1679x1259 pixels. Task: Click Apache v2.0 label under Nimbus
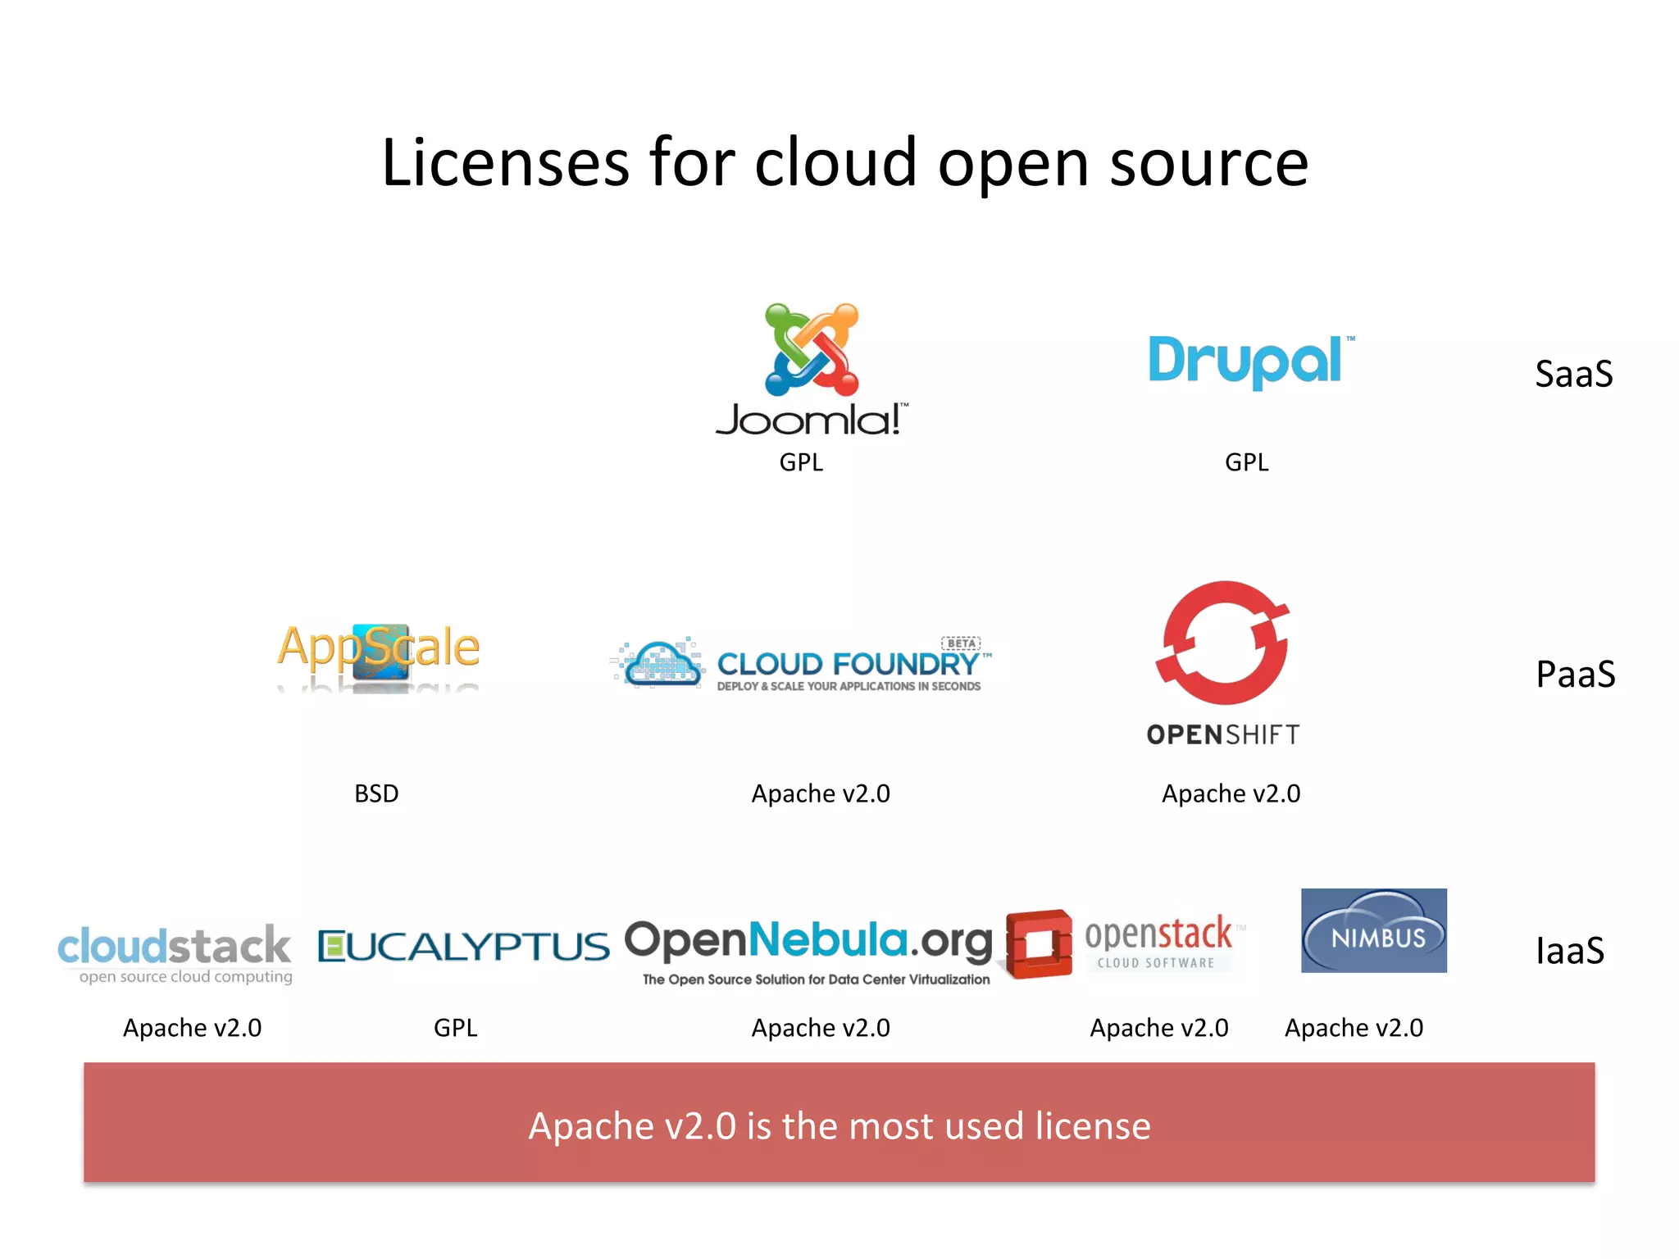coord(1354,1028)
